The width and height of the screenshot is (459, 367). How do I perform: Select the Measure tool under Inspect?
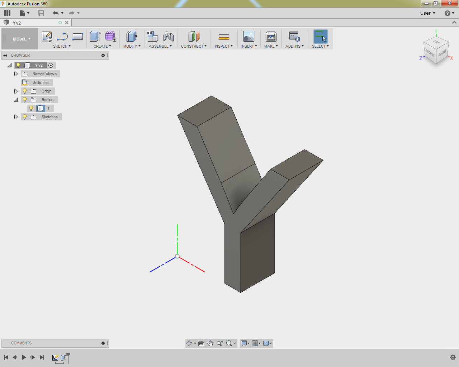click(x=224, y=37)
